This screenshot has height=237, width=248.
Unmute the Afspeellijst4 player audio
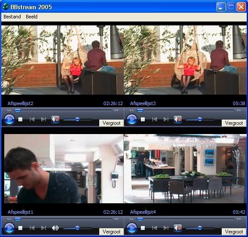coord(178,228)
